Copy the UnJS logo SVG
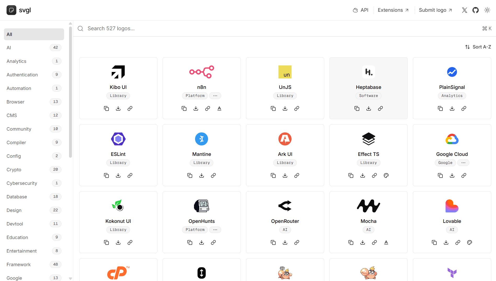Viewport: 496px width, 281px height. (273, 108)
